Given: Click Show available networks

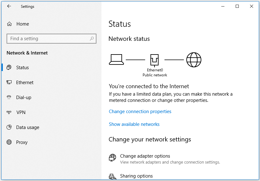Looking at the screenshot, I should click(134, 124).
